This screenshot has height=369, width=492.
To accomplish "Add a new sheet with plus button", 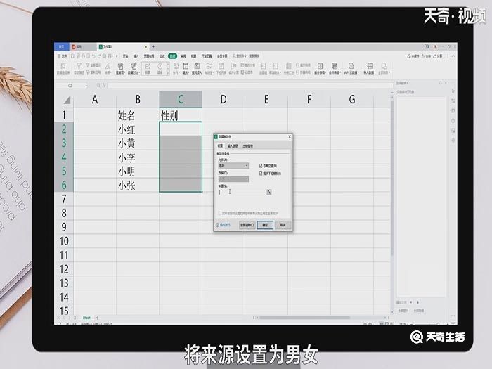I will pyautogui.click(x=97, y=318).
